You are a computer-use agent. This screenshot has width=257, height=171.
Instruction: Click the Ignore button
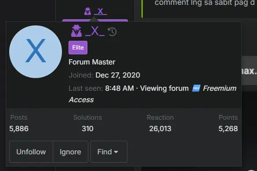coord(70,152)
